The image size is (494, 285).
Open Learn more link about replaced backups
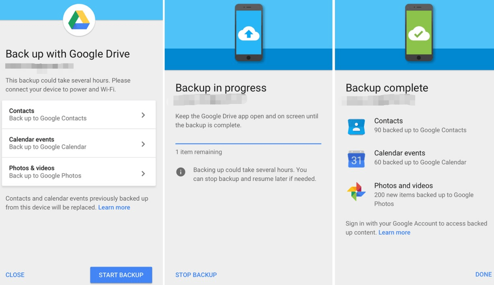pyautogui.click(x=114, y=208)
